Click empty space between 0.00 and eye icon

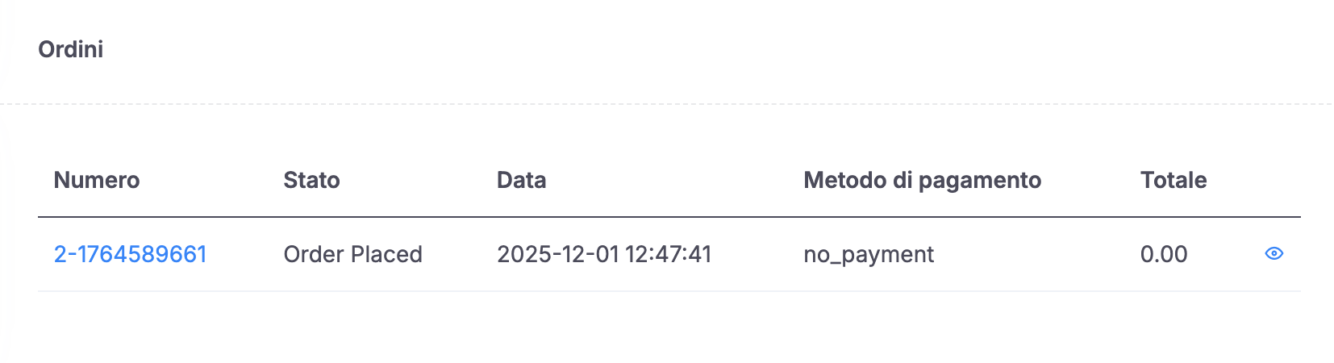[1226, 254]
